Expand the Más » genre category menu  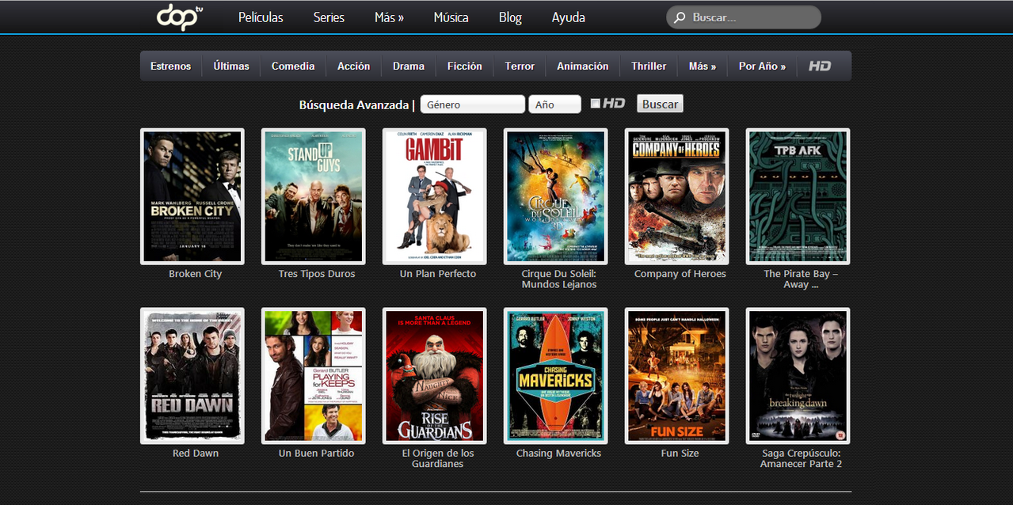pos(703,66)
